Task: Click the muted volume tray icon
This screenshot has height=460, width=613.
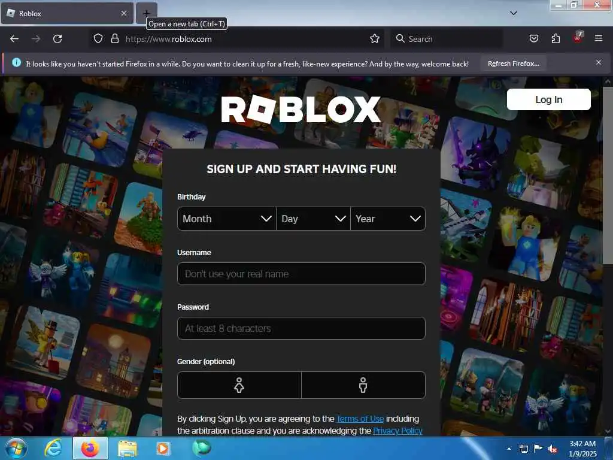Action: tap(553, 449)
